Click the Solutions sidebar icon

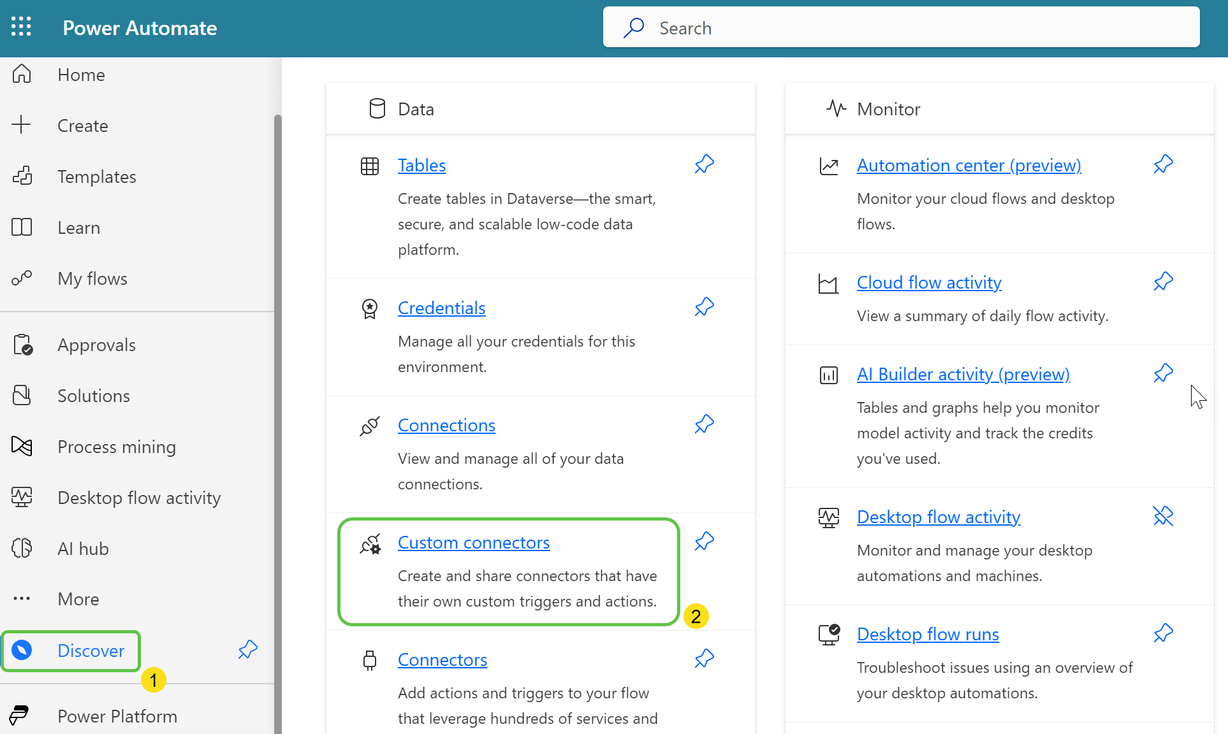(22, 396)
